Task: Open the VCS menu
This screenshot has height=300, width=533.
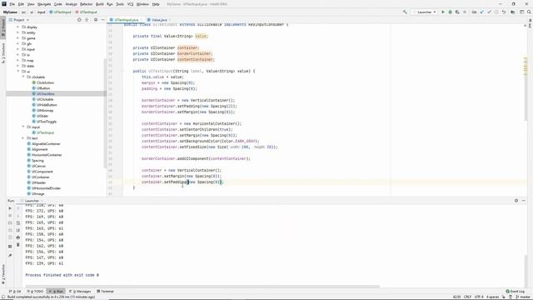Action: 130,4
